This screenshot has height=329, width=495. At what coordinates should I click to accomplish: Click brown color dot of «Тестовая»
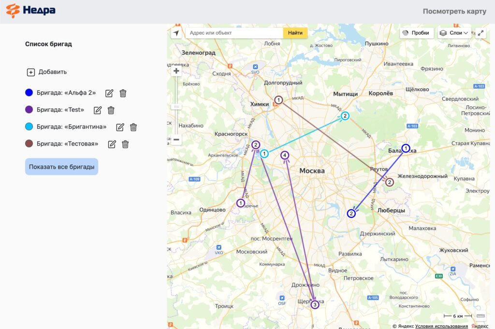pyautogui.click(x=29, y=143)
